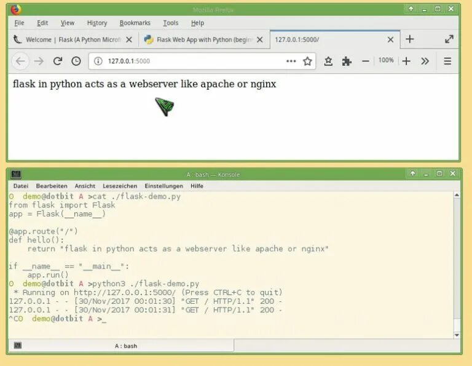Open Firefox History menu
This screenshot has width=472, height=366.
pyautogui.click(x=97, y=23)
